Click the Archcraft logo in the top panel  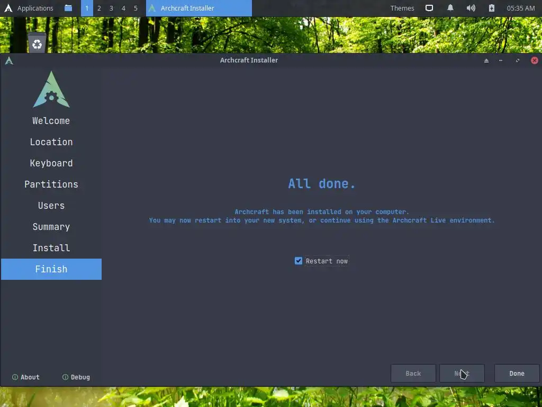tap(8, 8)
